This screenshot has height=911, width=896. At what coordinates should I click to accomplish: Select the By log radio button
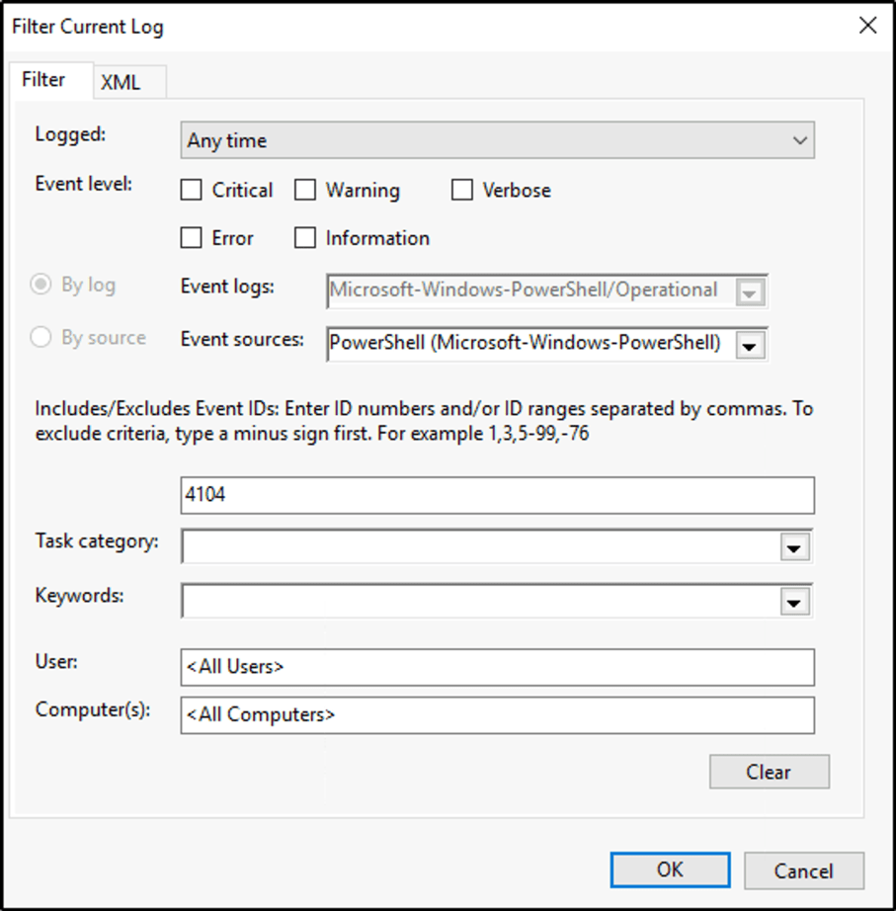click(x=41, y=286)
